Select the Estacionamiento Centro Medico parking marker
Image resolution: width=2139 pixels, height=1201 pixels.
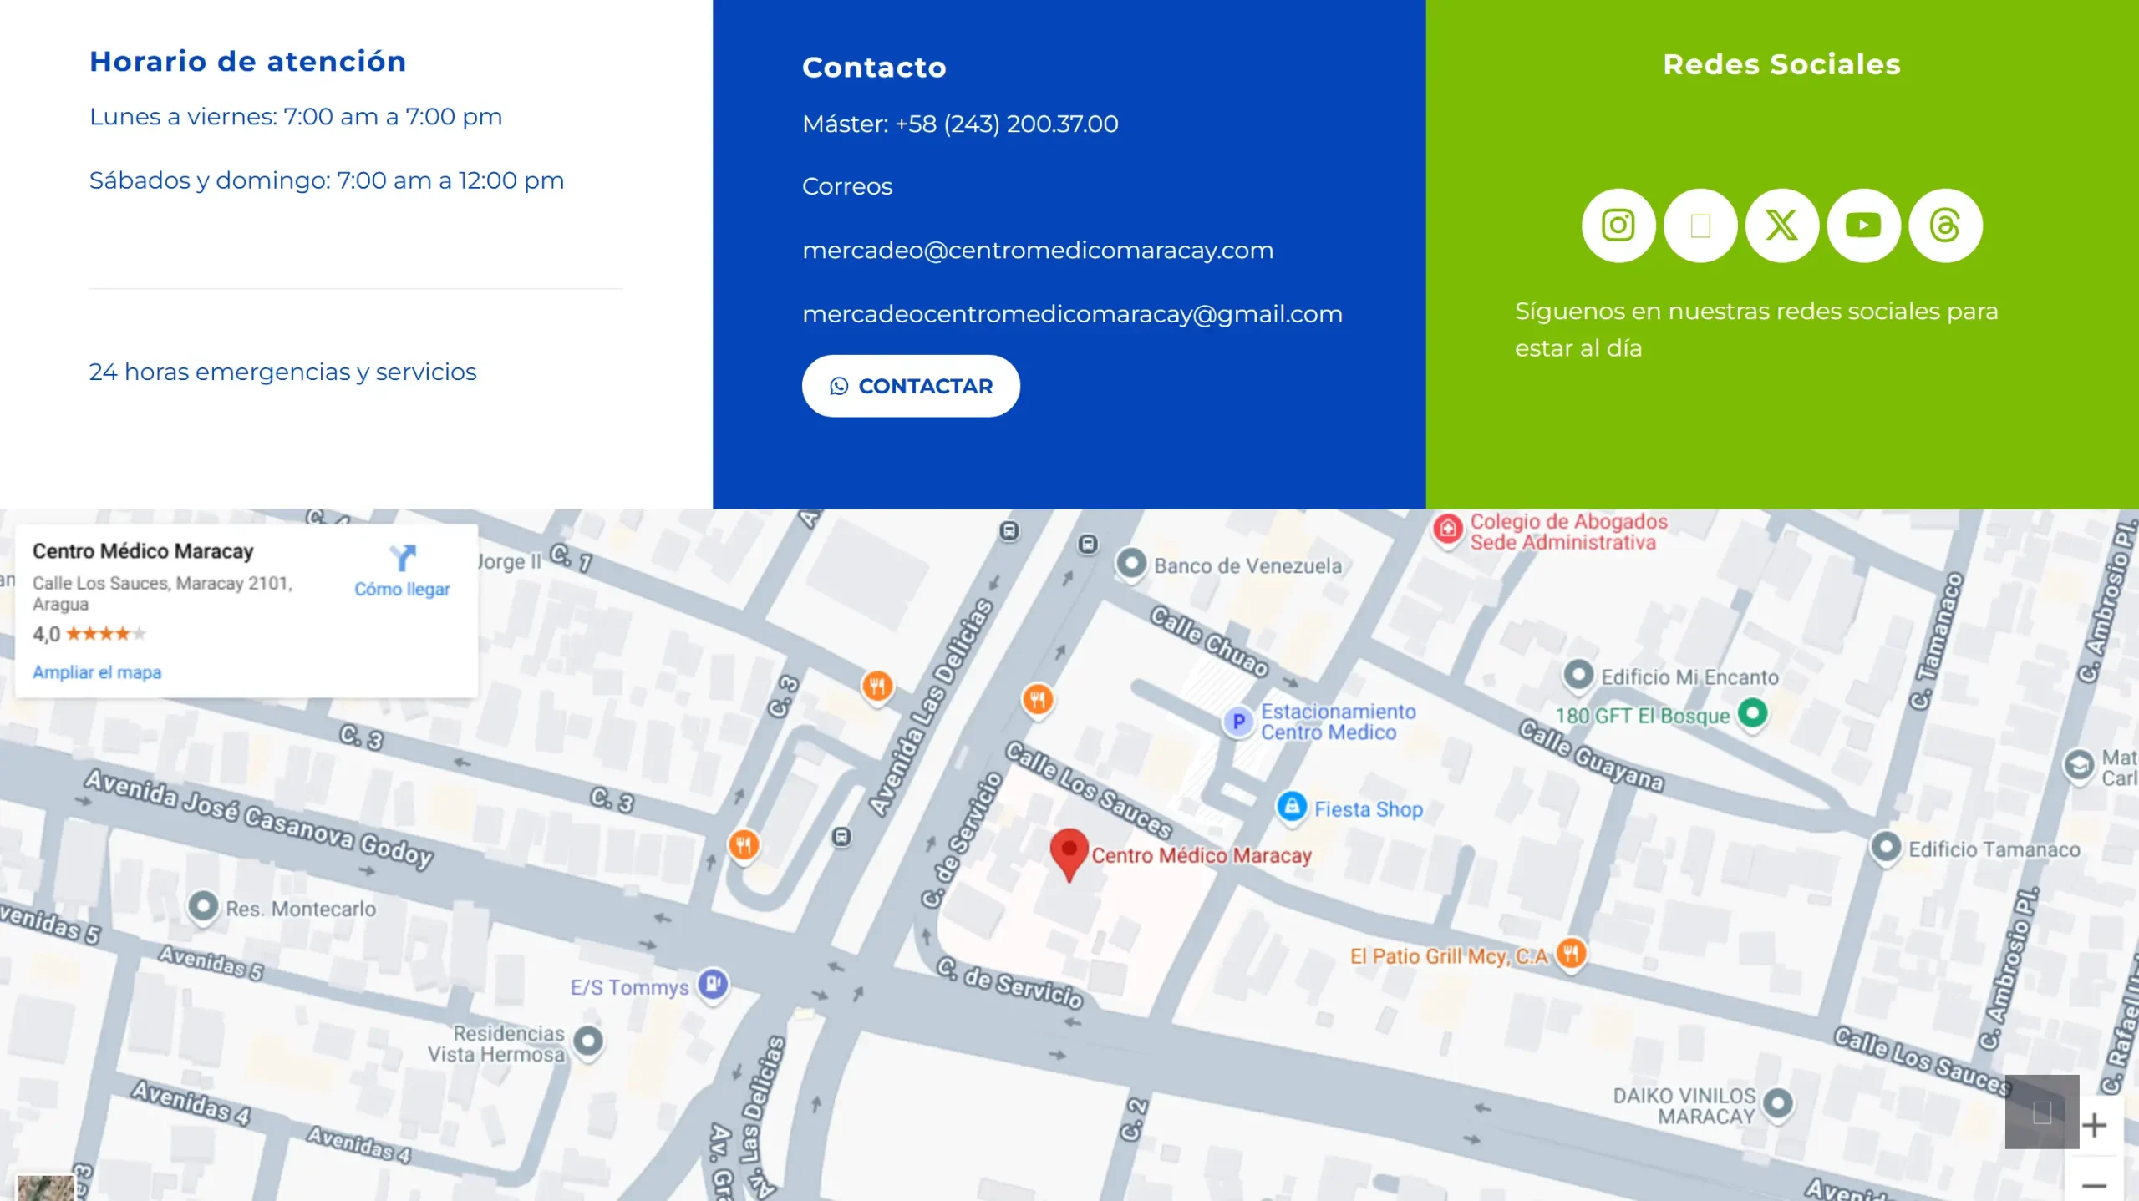click(1238, 721)
